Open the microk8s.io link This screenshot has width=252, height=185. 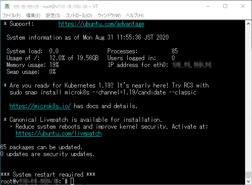[x=40, y=106]
